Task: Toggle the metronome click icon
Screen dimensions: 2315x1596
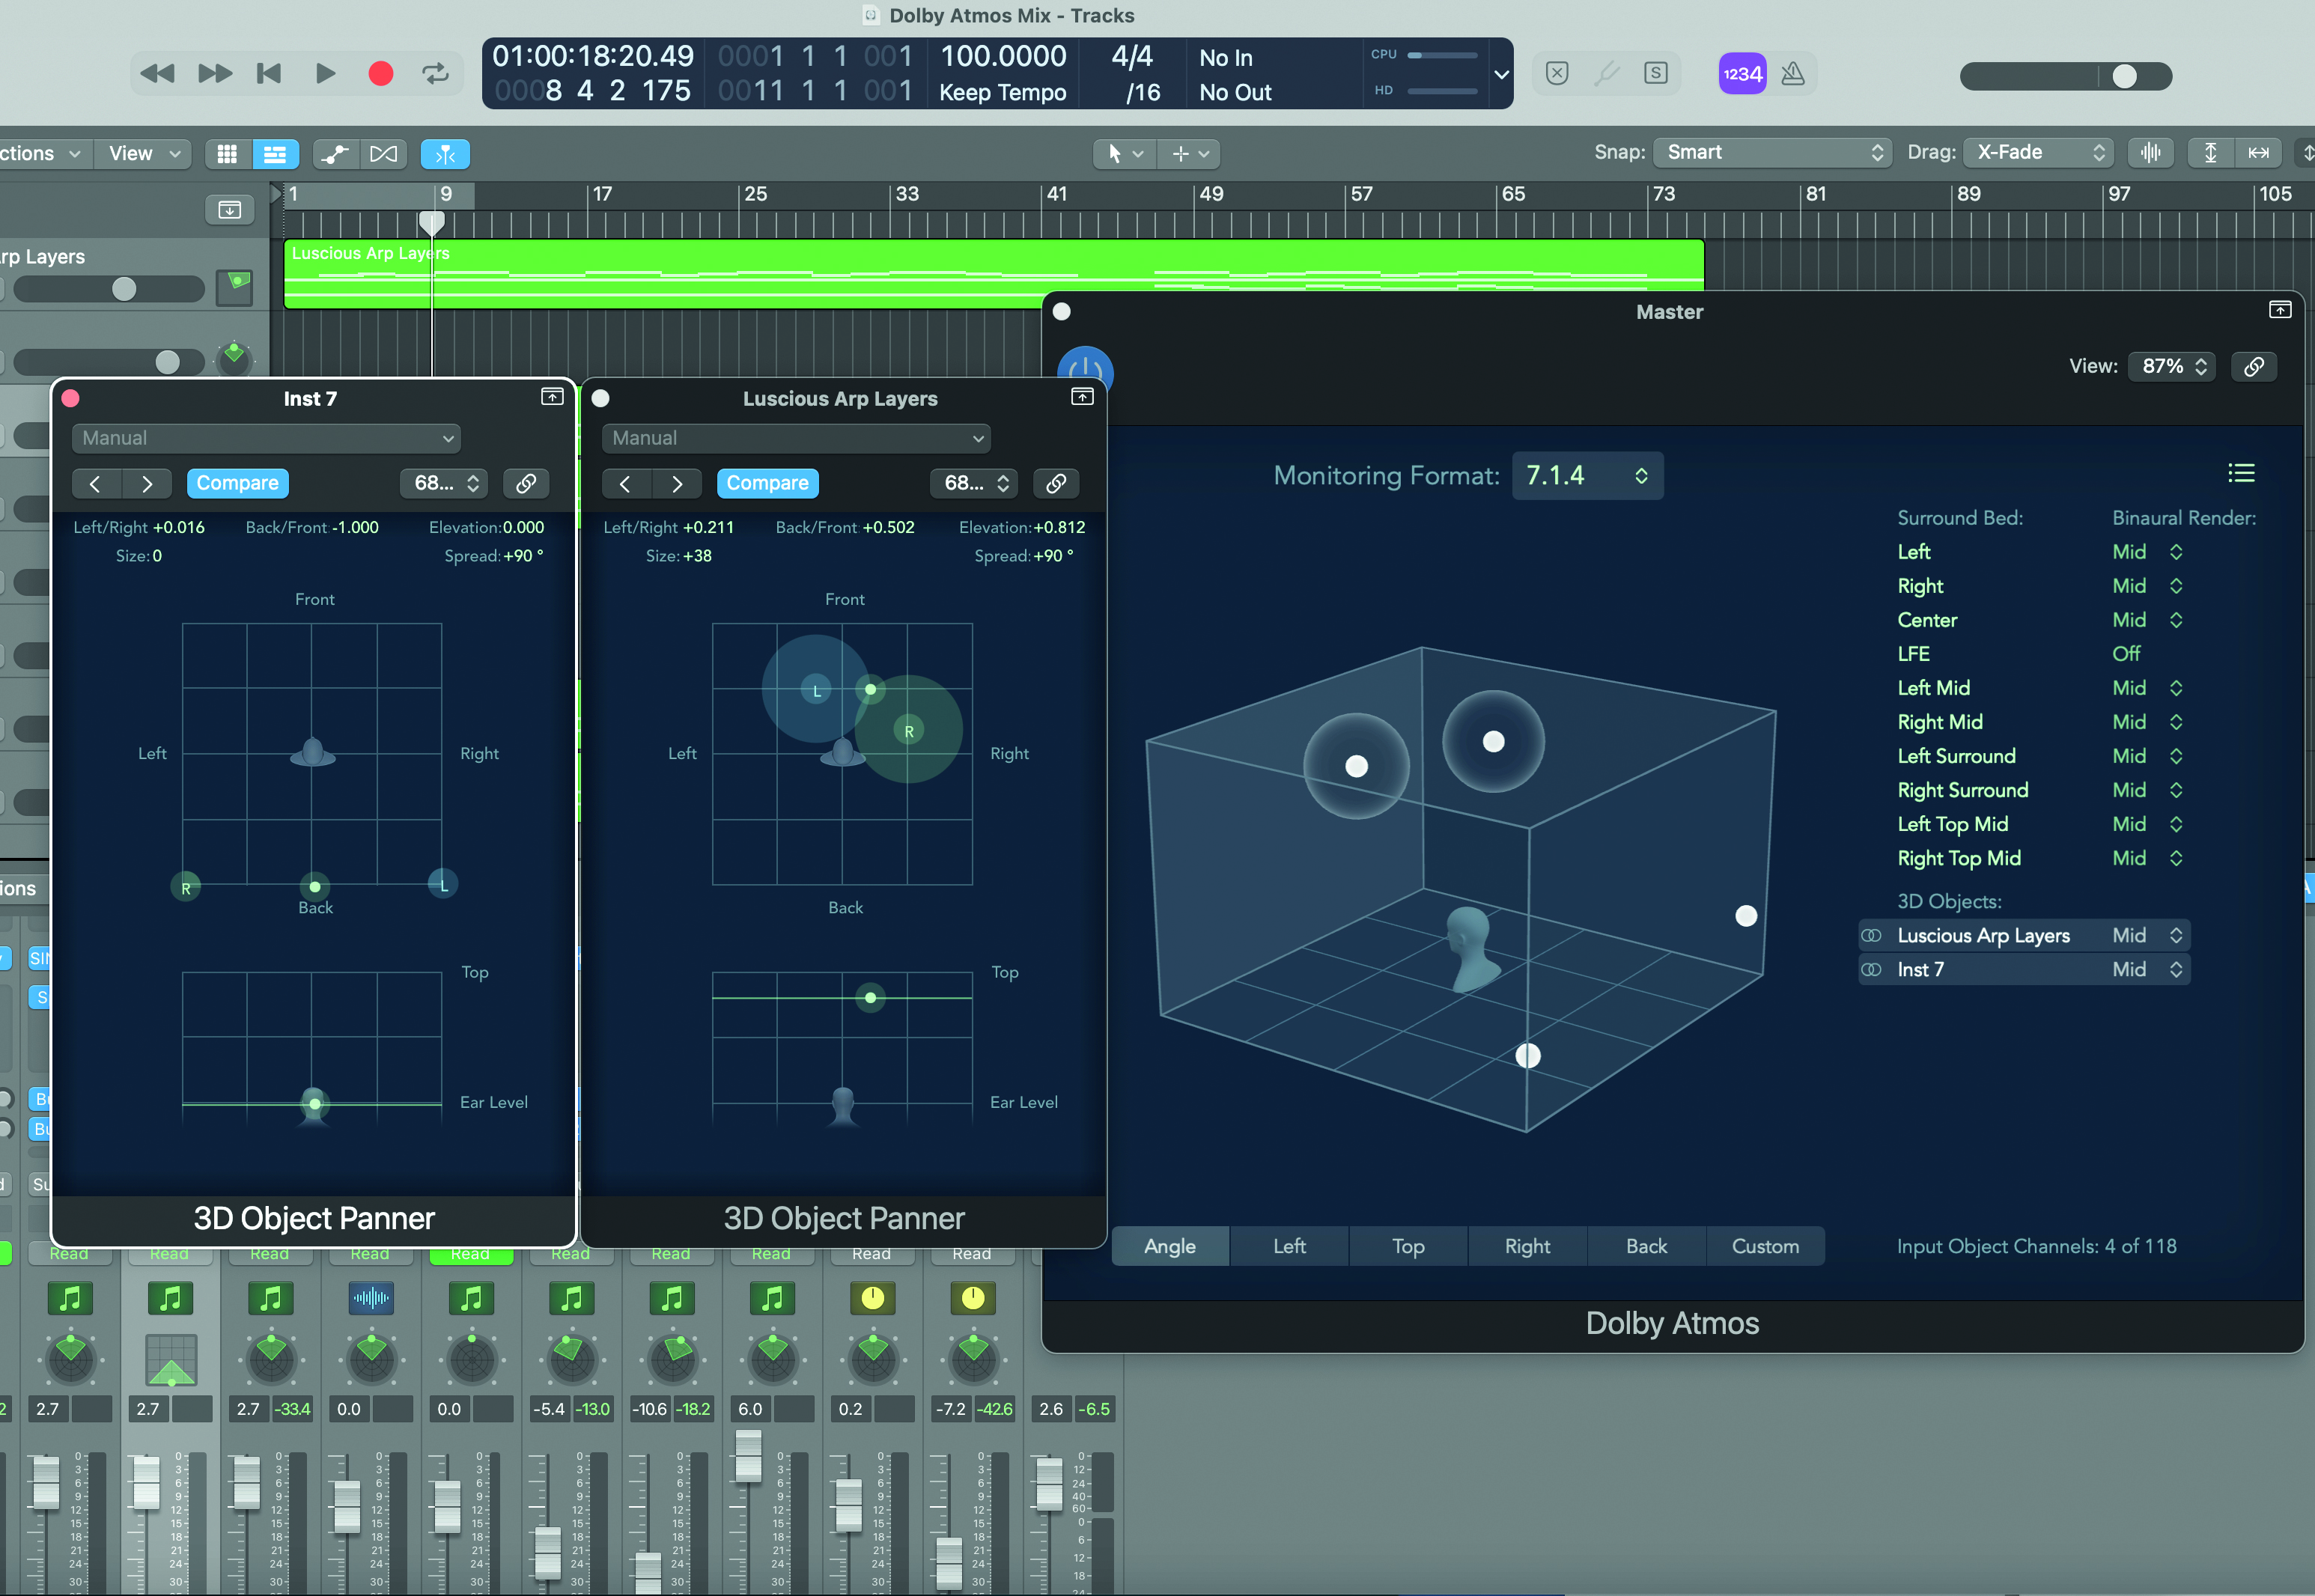Action: pos(1793,74)
